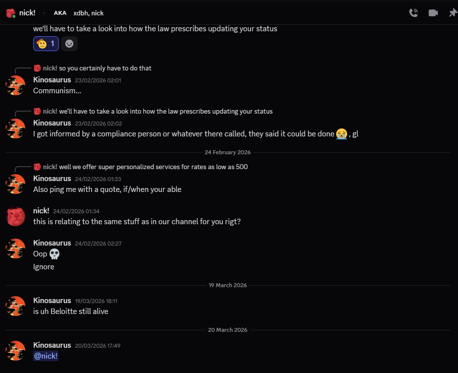The height and width of the screenshot is (373, 458).
Task: Jump to replied message "so you certainly have to do that"
Action: point(105,68)
